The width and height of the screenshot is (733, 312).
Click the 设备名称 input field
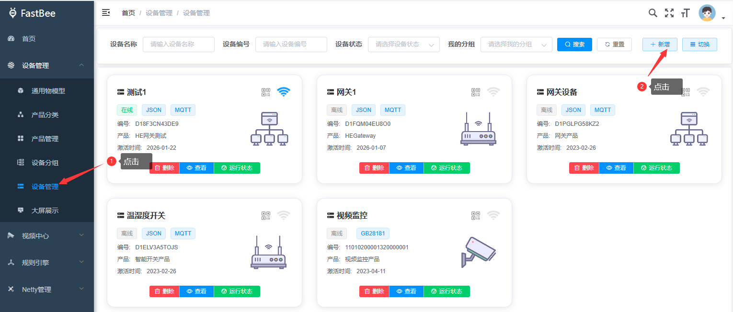coord(178,44)
